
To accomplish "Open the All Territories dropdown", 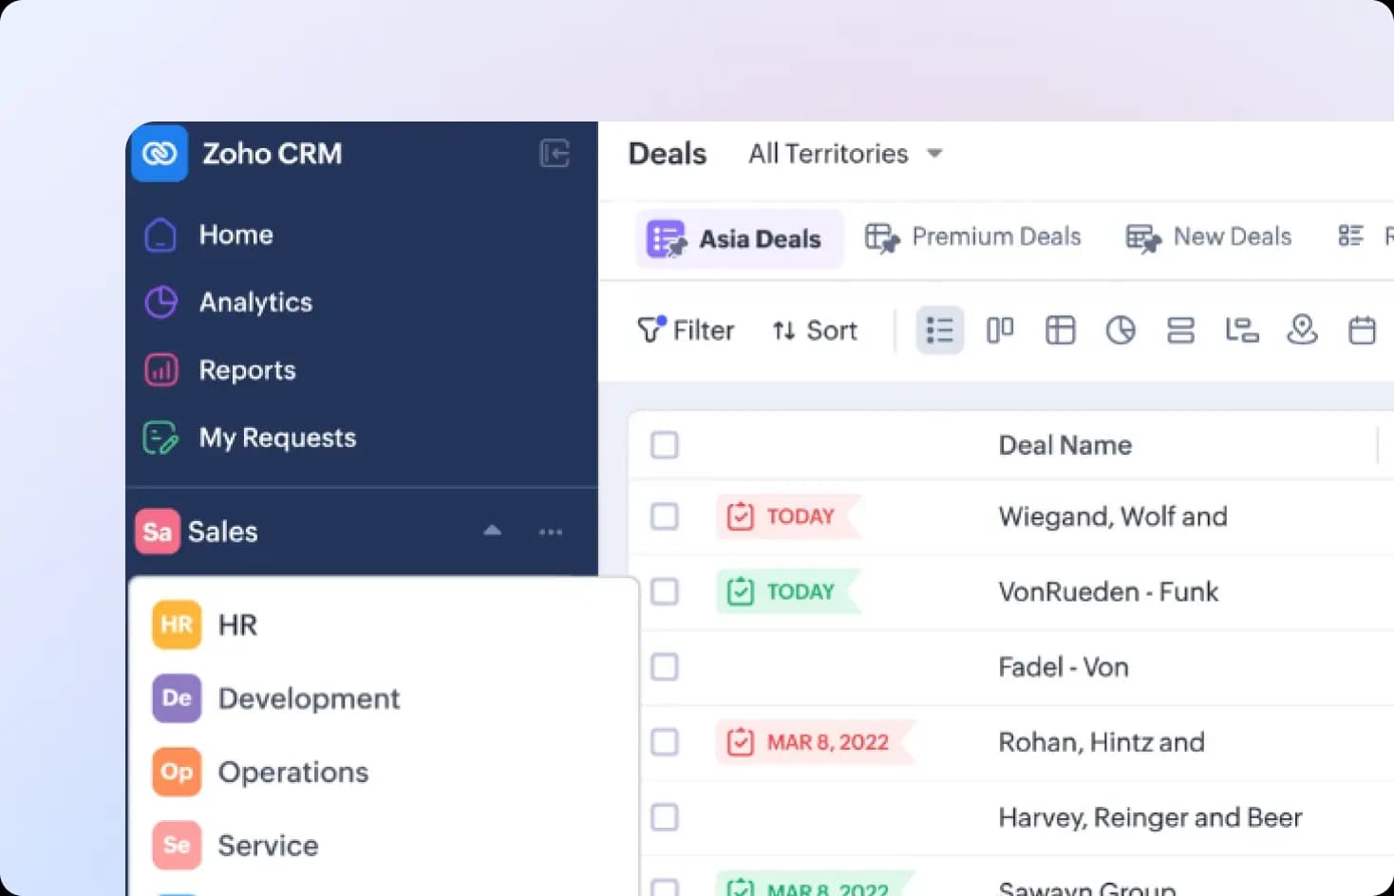I will tap(845, 154).
